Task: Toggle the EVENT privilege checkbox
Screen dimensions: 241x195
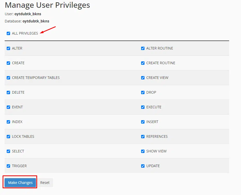Action: [x=9, y=107]
